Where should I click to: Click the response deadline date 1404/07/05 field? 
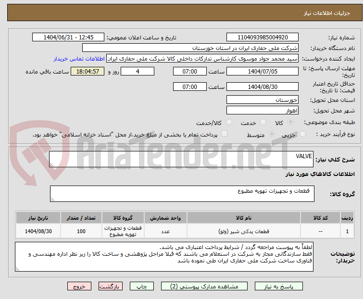263,71
